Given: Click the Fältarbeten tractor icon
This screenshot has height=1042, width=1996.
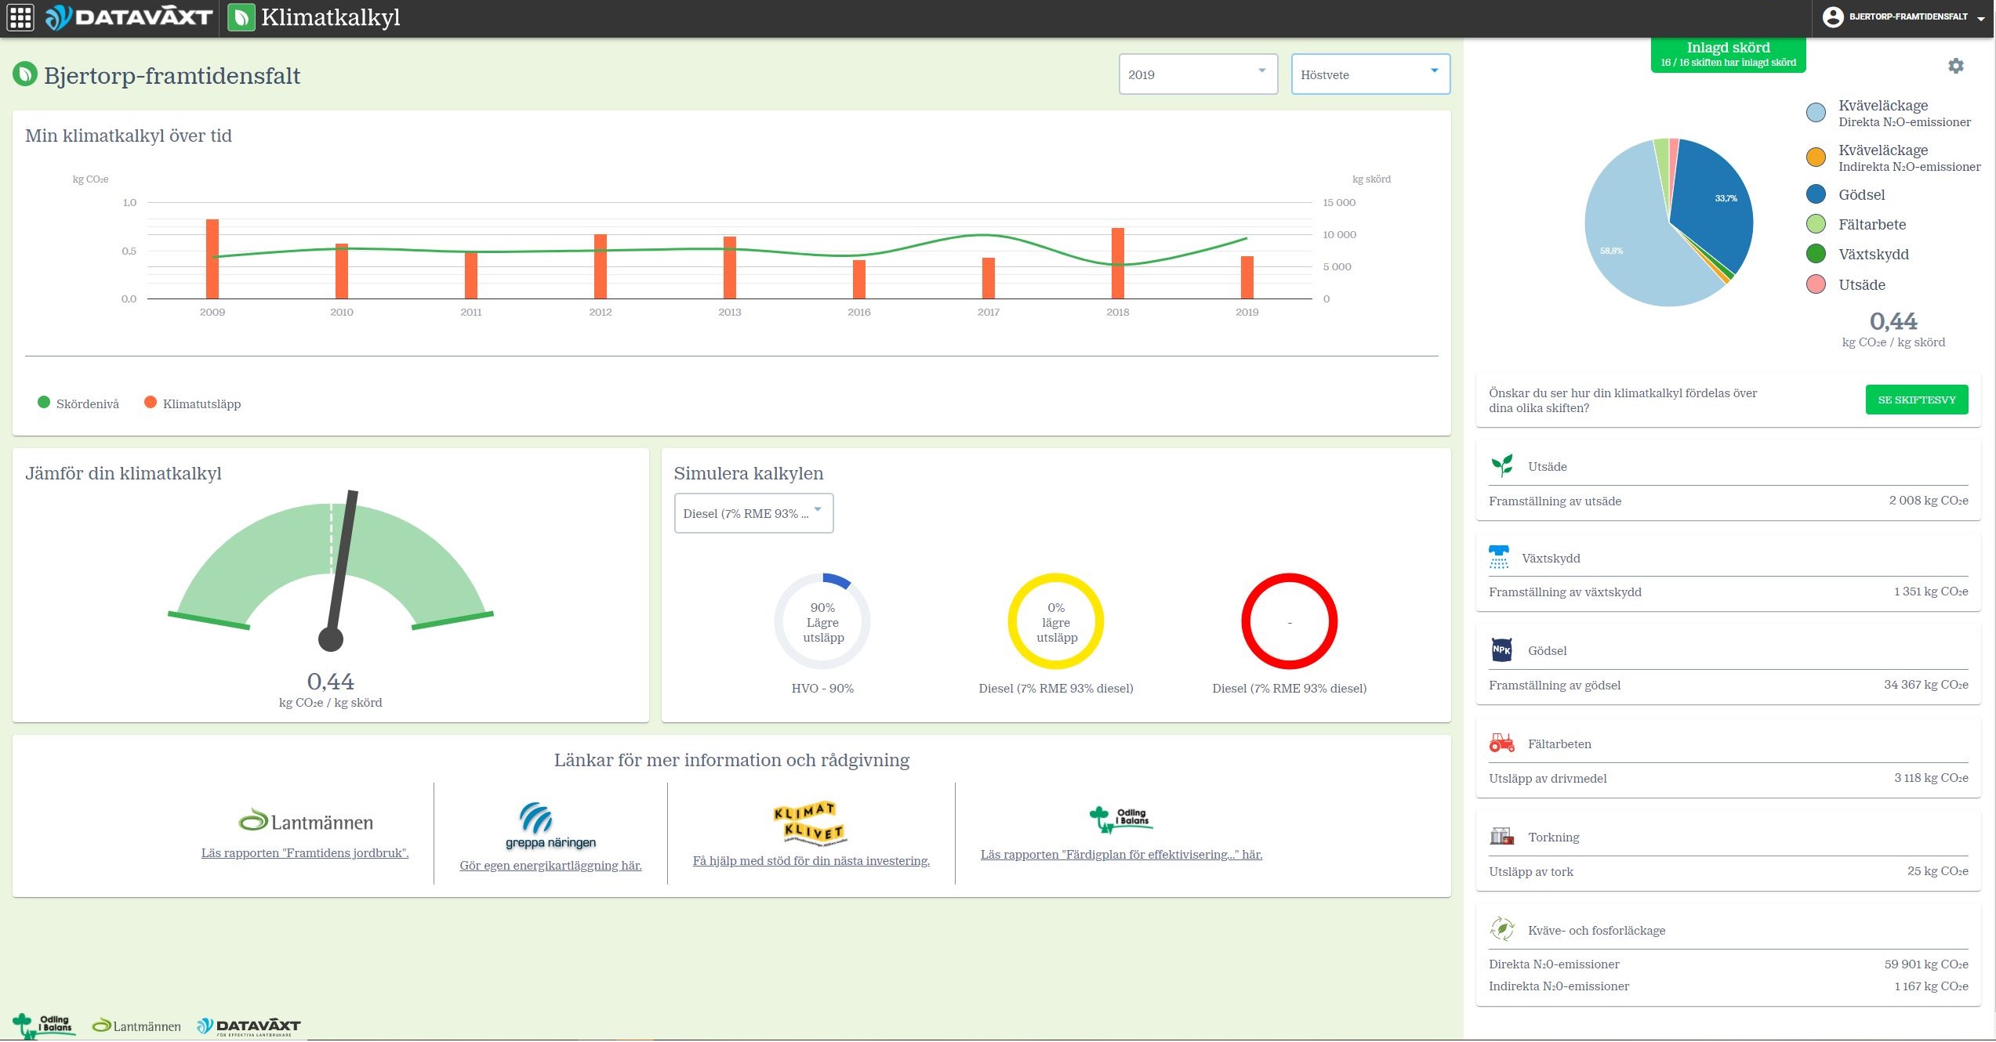Looking at the screenshot, I should 1501,743.
